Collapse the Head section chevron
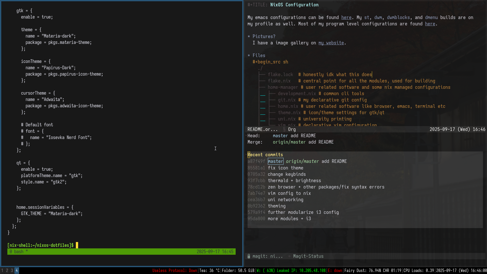 (x=246, y=136)
